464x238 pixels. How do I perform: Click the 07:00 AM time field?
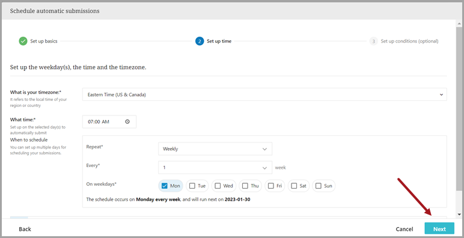pyautogui.click(x=109, y=121)
